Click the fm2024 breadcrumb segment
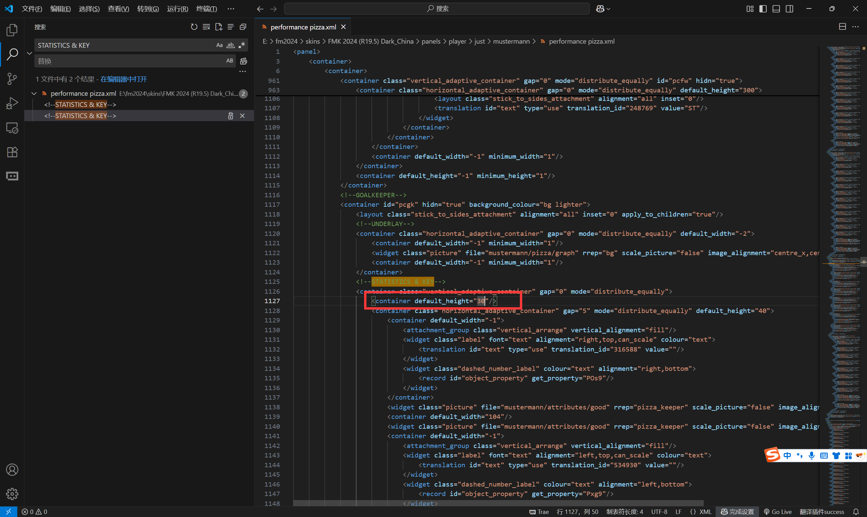Viewport: 867px width, 517px height. [x=286, y=42]
